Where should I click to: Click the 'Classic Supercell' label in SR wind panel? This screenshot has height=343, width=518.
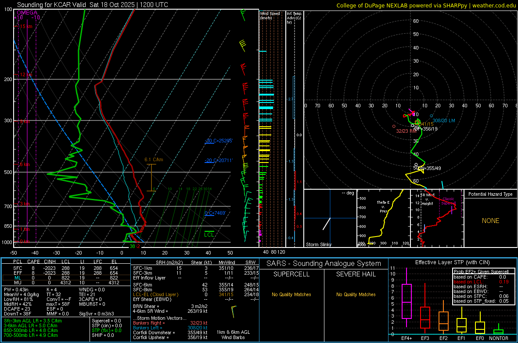pos(449,201)
